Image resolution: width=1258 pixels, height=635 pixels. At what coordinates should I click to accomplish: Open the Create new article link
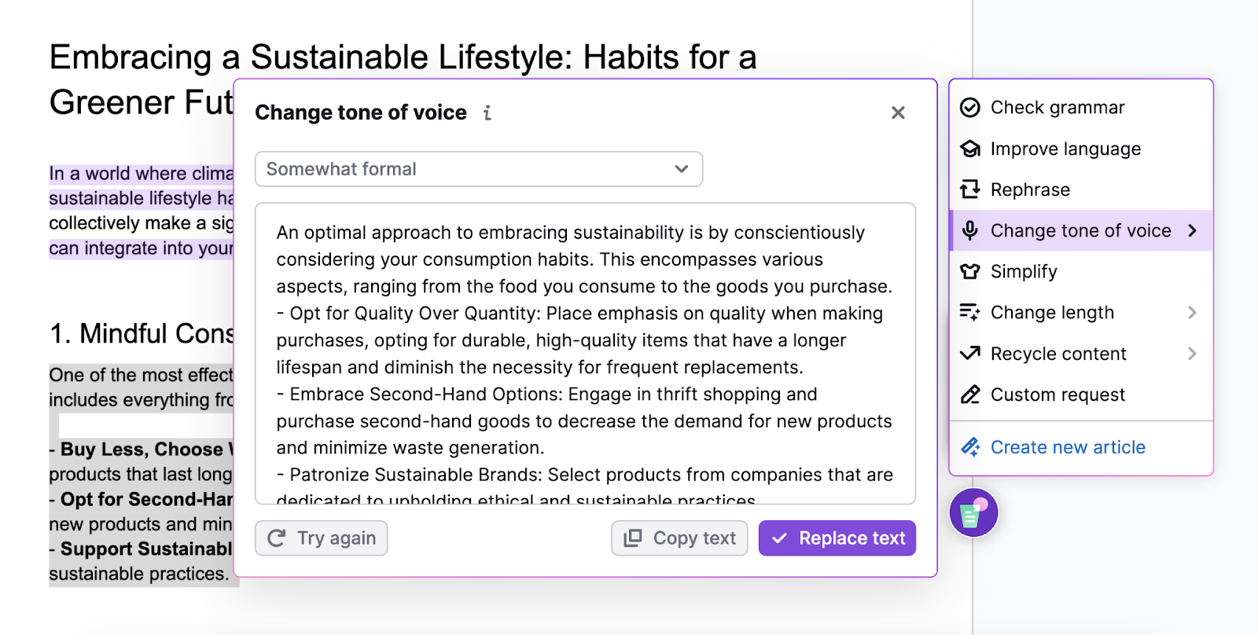(1067, 446)
